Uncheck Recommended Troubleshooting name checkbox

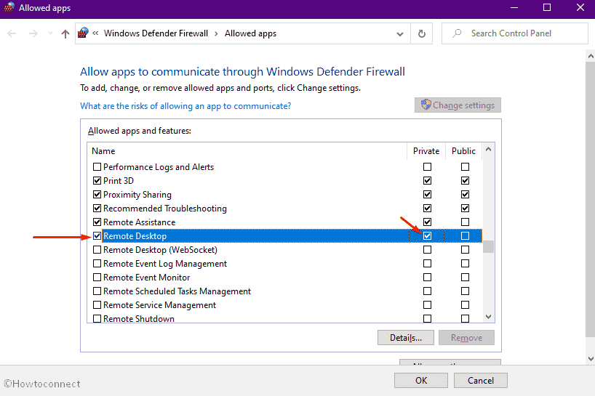click(97, 208)
